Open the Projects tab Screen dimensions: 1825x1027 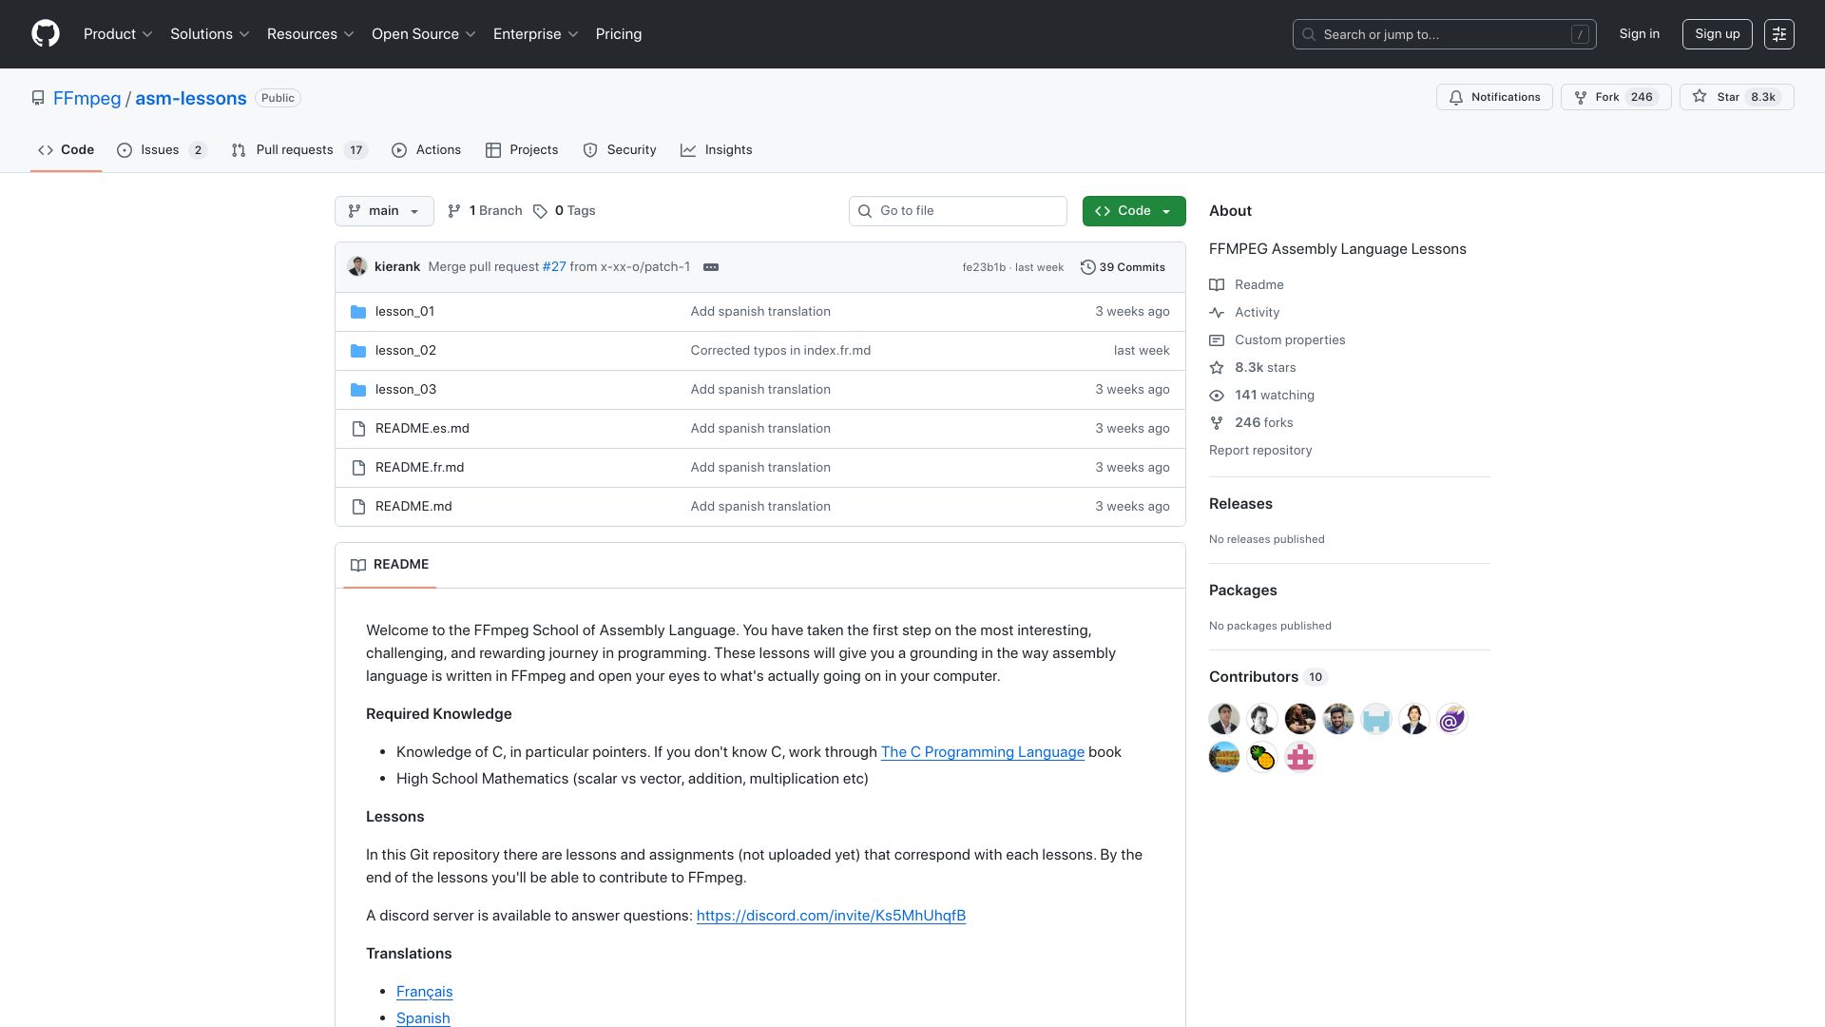pos(522,150)
